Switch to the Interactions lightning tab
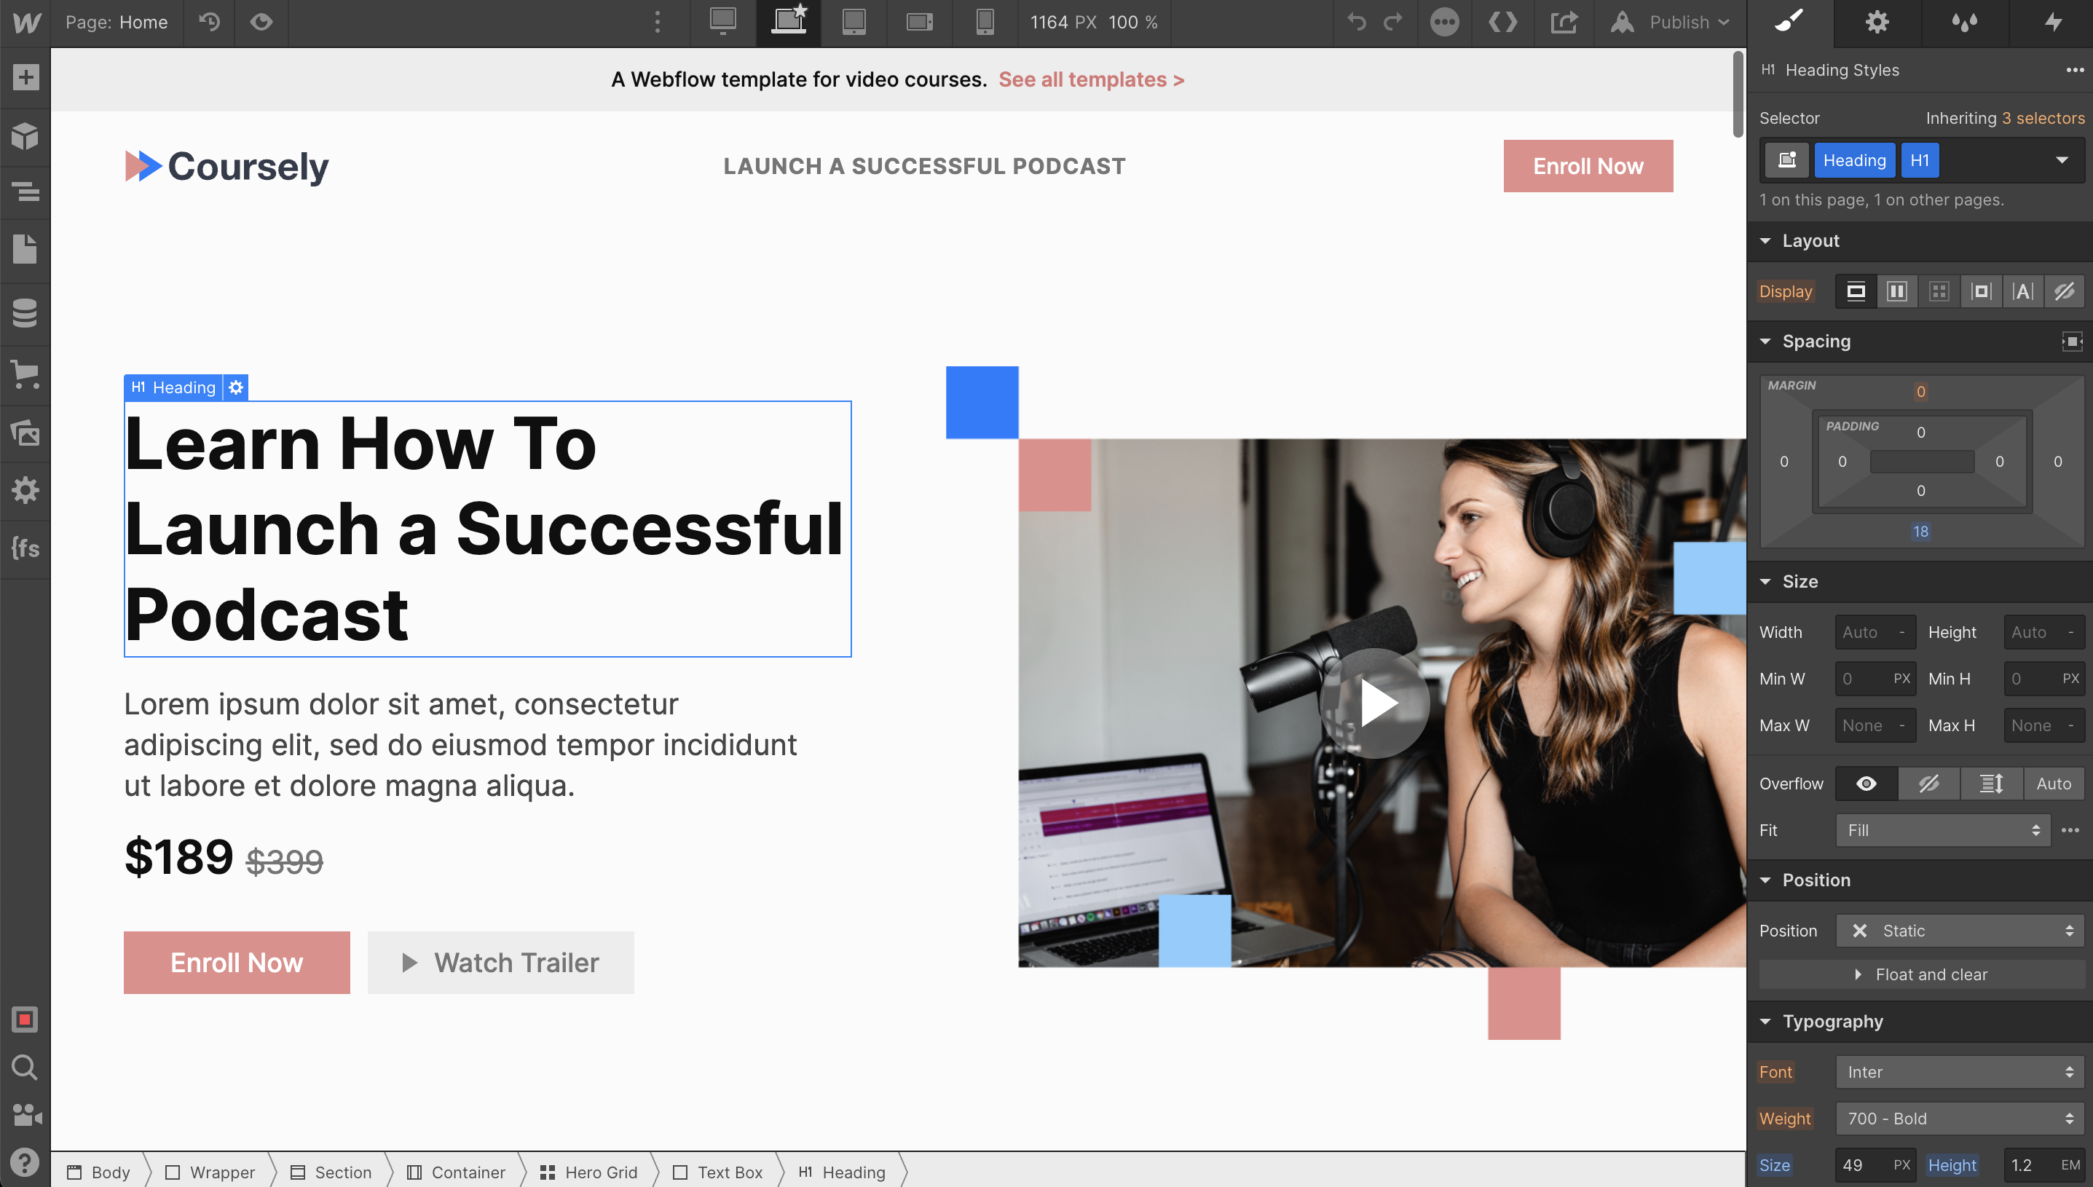2093x1187 pixels. 2052,22
